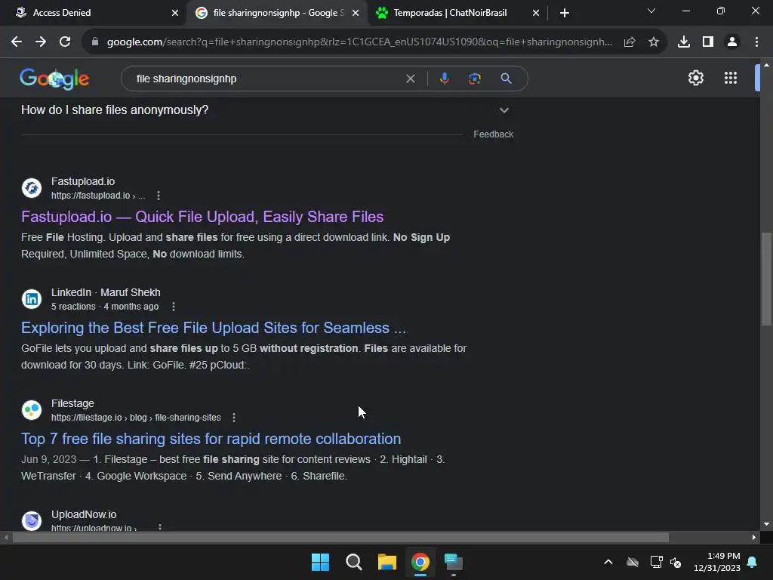
Task: Close the Access Denied tab
Action: [175, 13]
